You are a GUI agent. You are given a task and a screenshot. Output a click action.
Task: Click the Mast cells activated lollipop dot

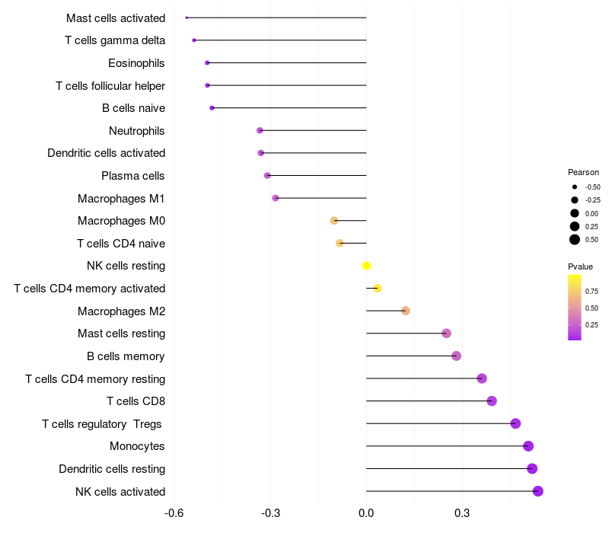(x=187, y=18)
